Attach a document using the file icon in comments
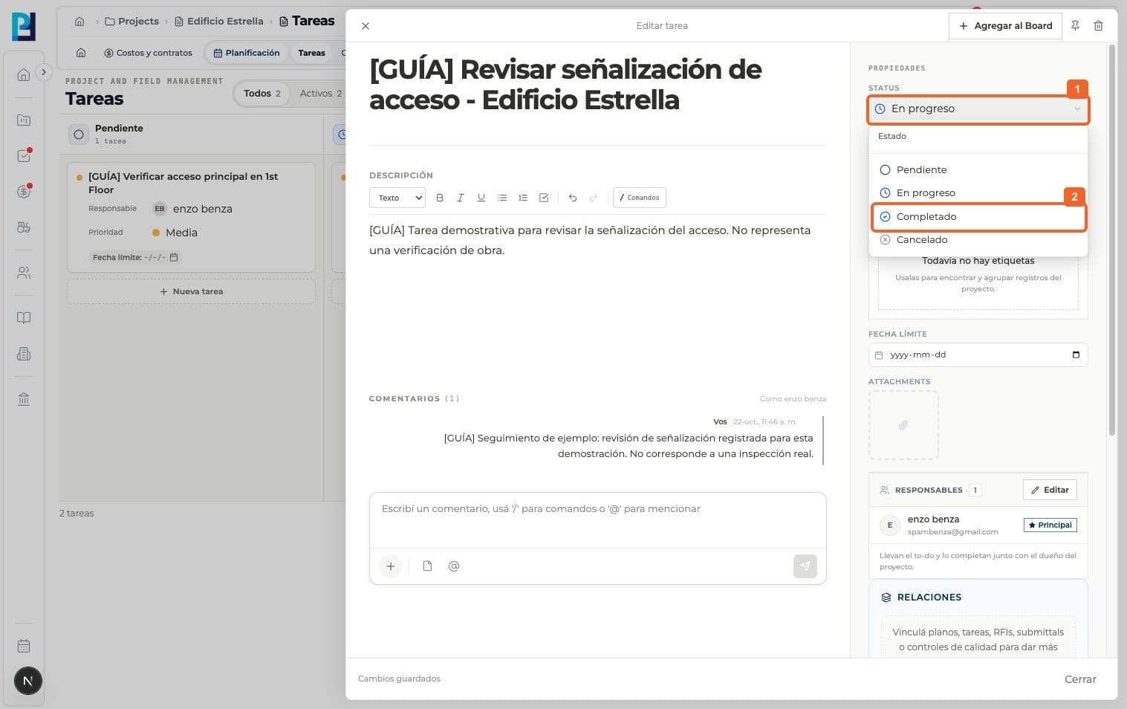Viewport: 1127px width, 709px height. coord(427,566)
